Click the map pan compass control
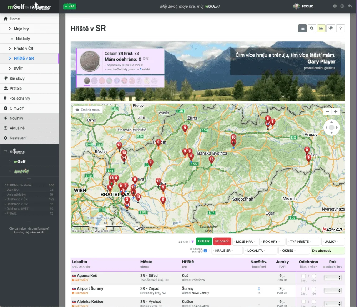The image size is (357, 307). [x=332, y=127]
